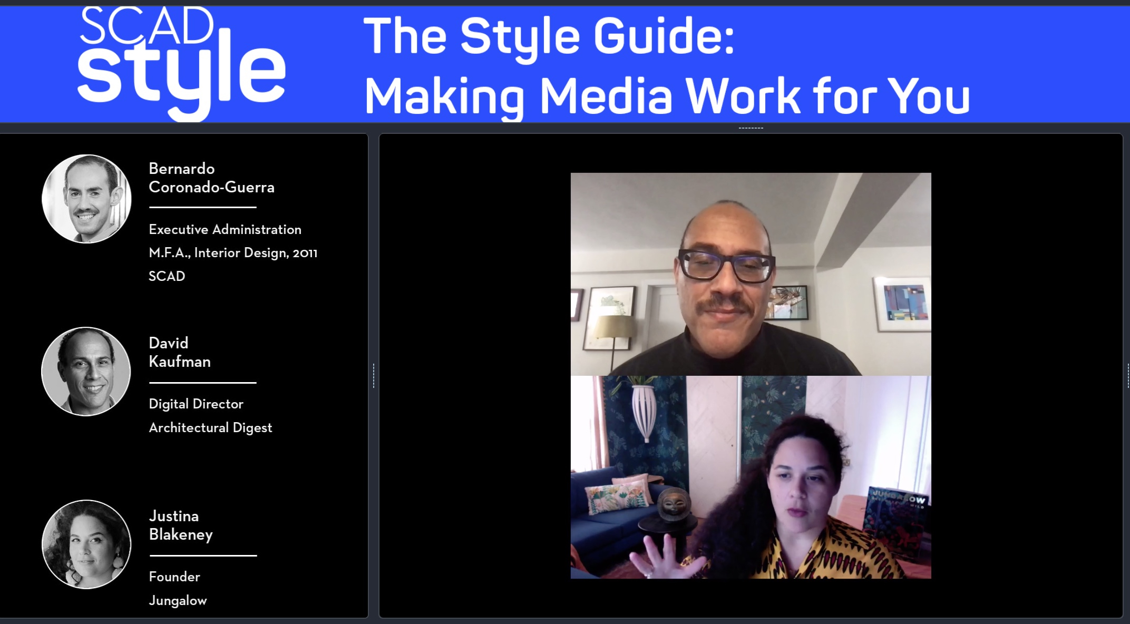Click Bernardo Coronado-Guerra's circular headshot

pyautogui.click(x=86, y=199)
